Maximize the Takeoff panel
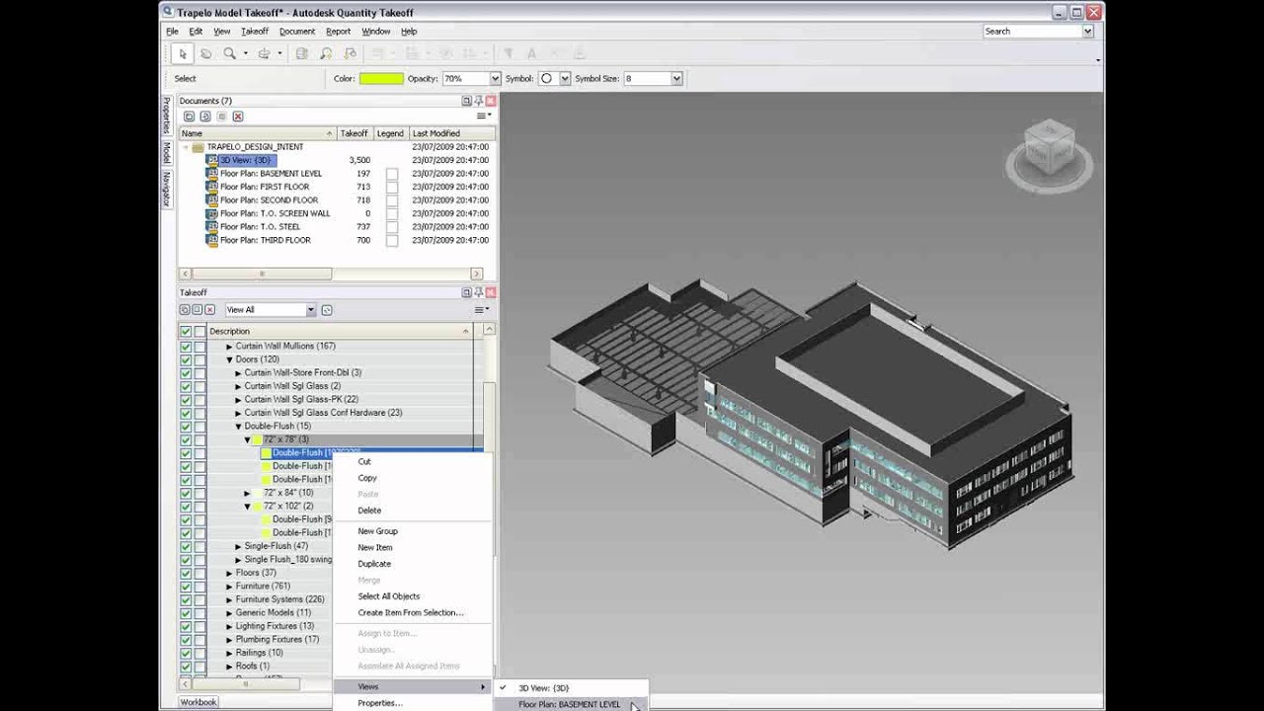The width and height of the screenshot is (1264, 711). [467, 292]
